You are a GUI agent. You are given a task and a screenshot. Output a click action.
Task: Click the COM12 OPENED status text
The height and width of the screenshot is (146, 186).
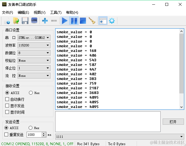tap(37, 144)
